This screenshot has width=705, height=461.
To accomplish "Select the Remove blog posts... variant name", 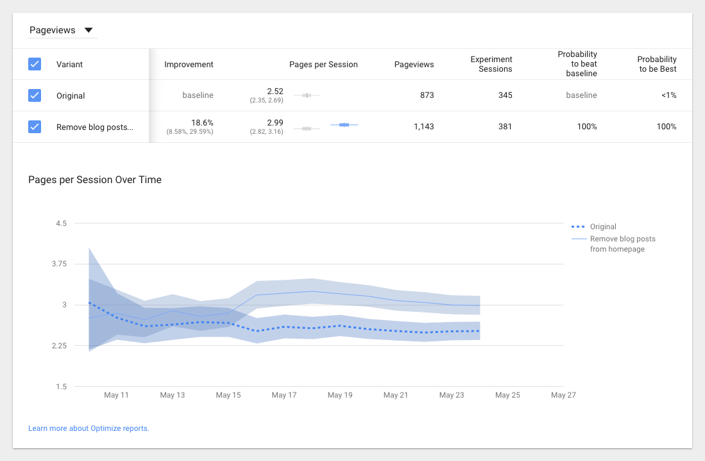I will (x=95, y=127).
